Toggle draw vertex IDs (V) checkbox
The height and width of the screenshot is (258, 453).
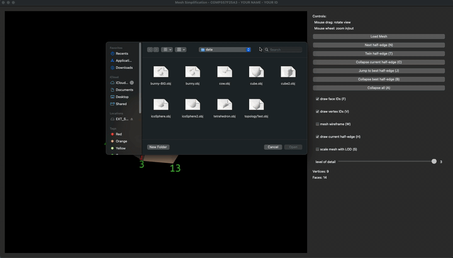(x=317, y=111)
